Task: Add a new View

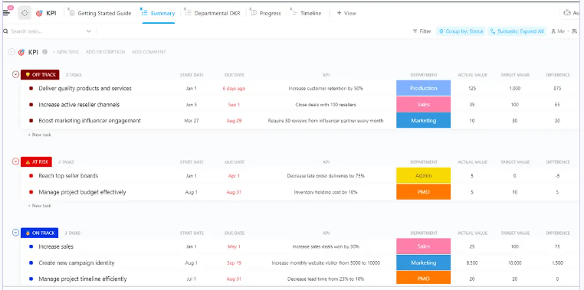Action: pyautogui.click(x=346, y=13)
